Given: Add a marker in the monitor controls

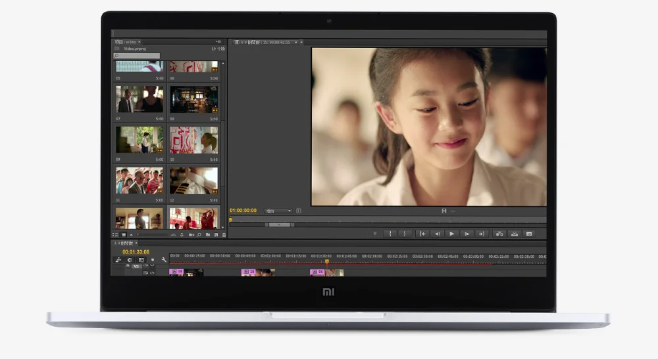Looking at the screenshot, I should tap(375, 234).
